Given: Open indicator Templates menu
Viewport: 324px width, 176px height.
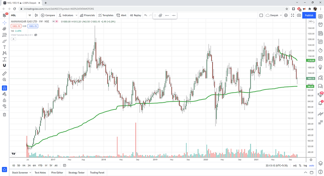Looking at the screenshot, I should coord(106,15).
